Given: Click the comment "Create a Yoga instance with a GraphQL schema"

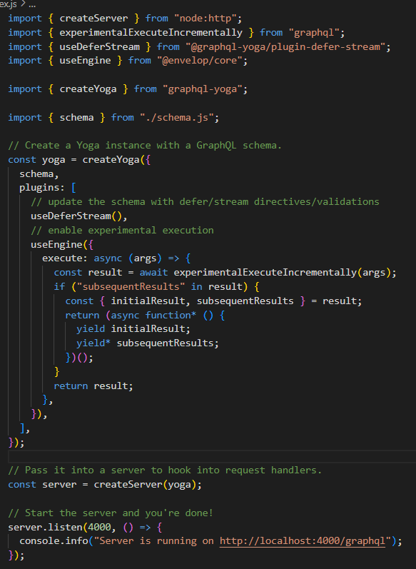Looking at the screenshot, I should pyautogui.click(x=145, y=146).
